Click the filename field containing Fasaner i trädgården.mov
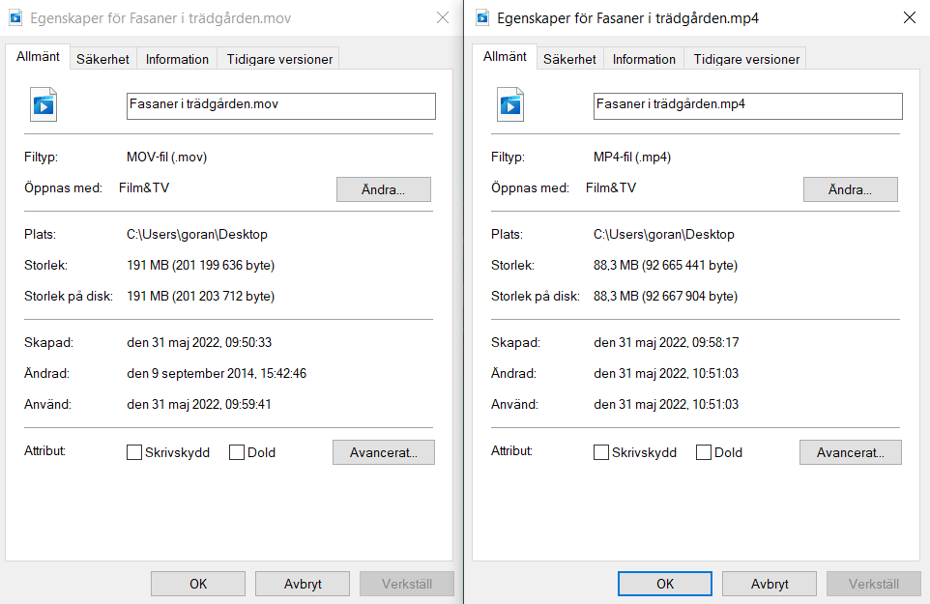930x604 pixels. point(280,105)
